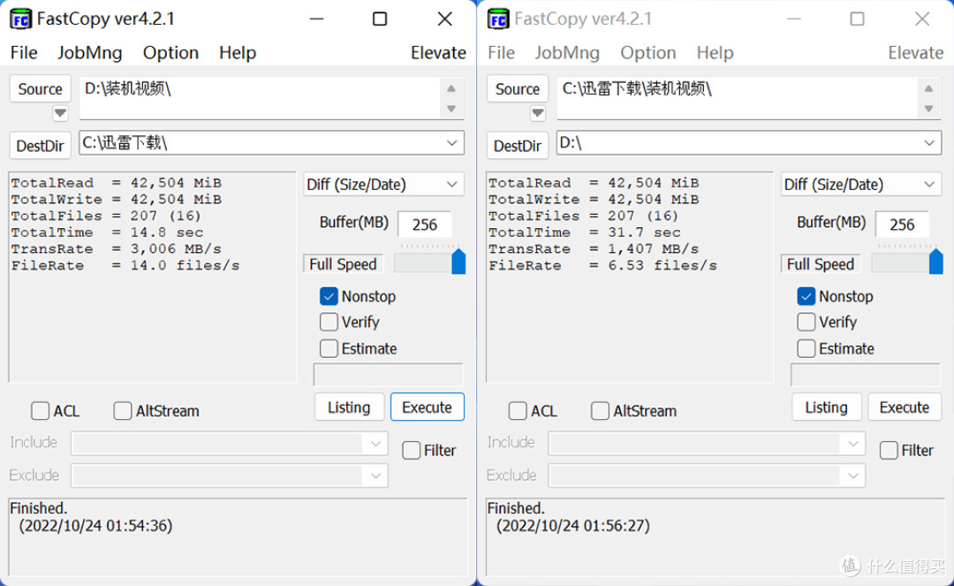Image resolution: width=954 pixels, height=586 pixels.
Task: Click Source path field in right window
Action: (x=738, y=98)
